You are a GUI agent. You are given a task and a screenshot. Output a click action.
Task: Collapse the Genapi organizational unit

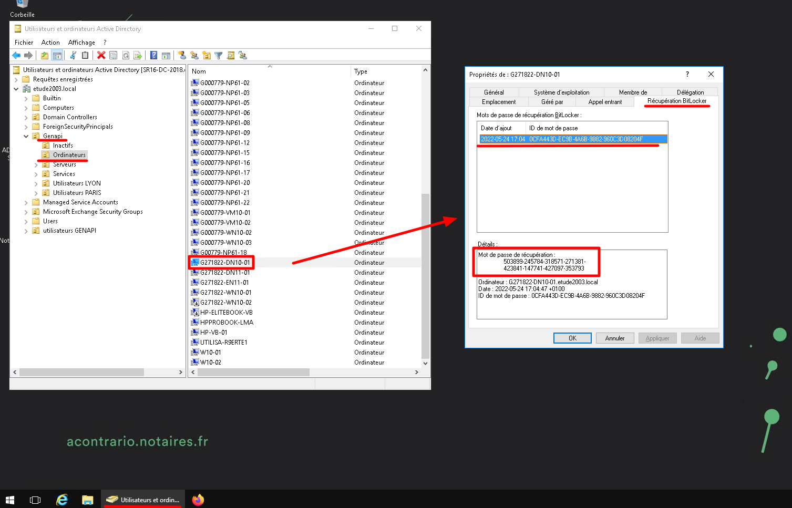tap(26, 136)
